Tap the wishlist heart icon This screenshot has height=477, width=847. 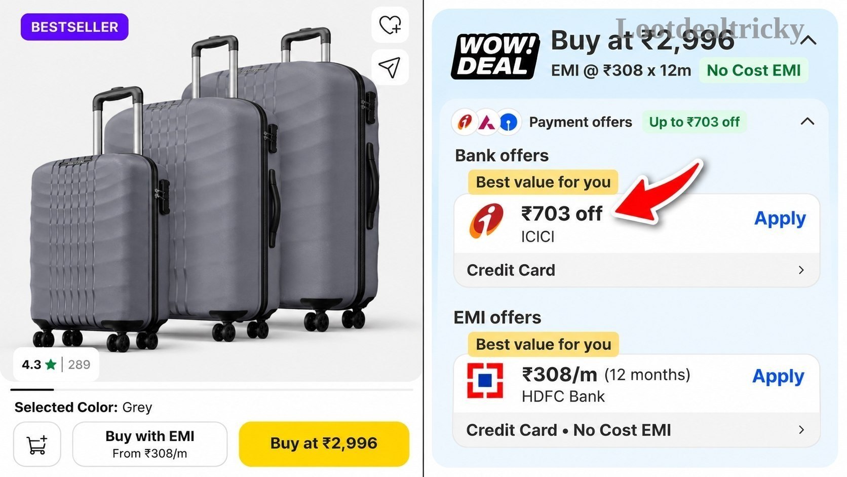(x=390, y=24)
